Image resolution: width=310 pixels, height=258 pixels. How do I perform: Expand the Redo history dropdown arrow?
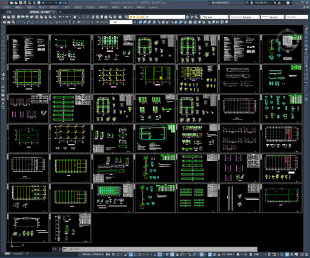70,17
